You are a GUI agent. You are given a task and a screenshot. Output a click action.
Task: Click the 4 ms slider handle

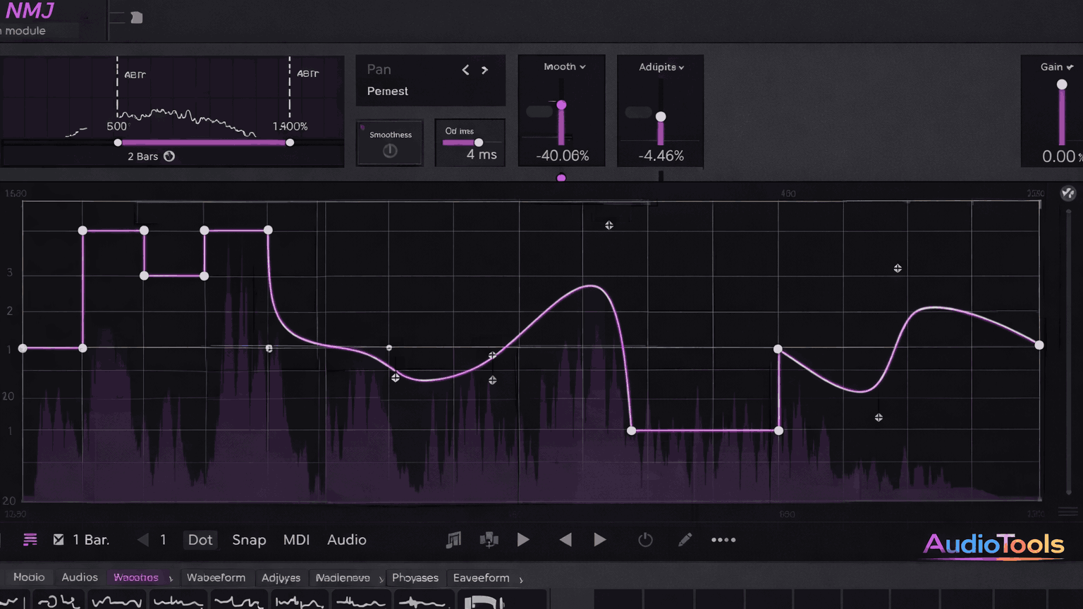click(x=479, y=142)
